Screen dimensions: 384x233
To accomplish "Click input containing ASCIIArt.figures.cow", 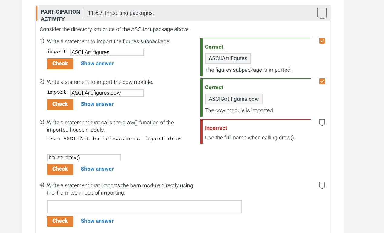I will (x=107, y=93).
